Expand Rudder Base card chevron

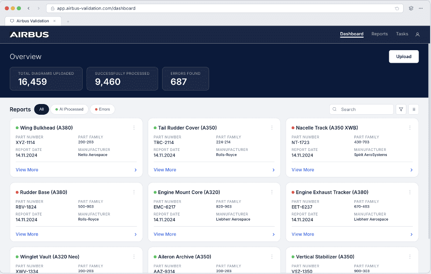click(136, 235)
